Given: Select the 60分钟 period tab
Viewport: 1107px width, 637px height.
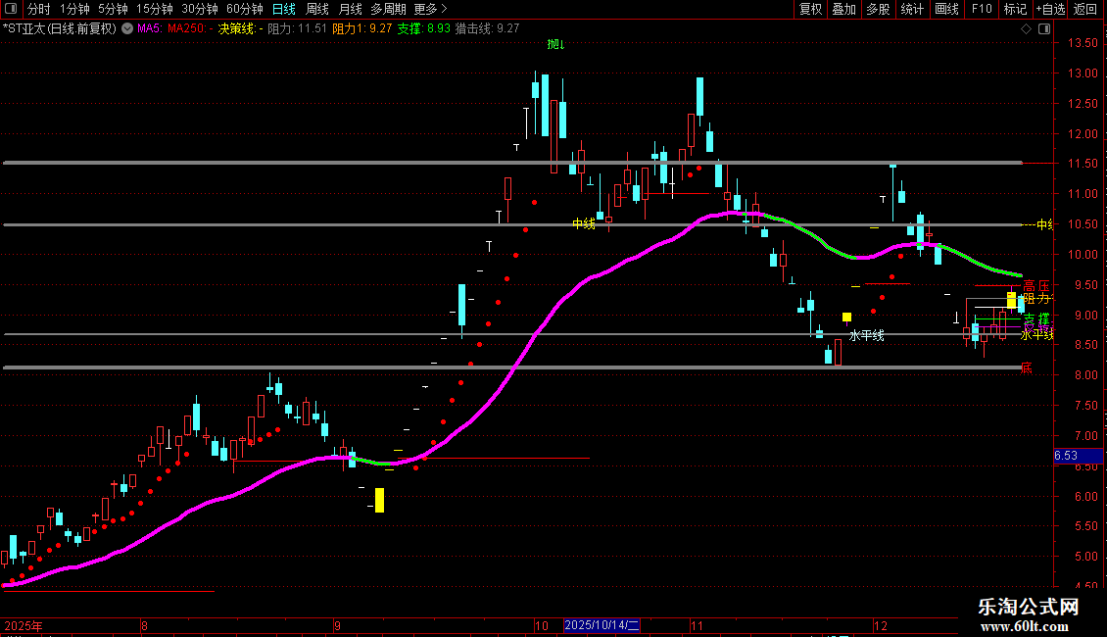Looking at the screenshot, I should (x=245, y=9).
